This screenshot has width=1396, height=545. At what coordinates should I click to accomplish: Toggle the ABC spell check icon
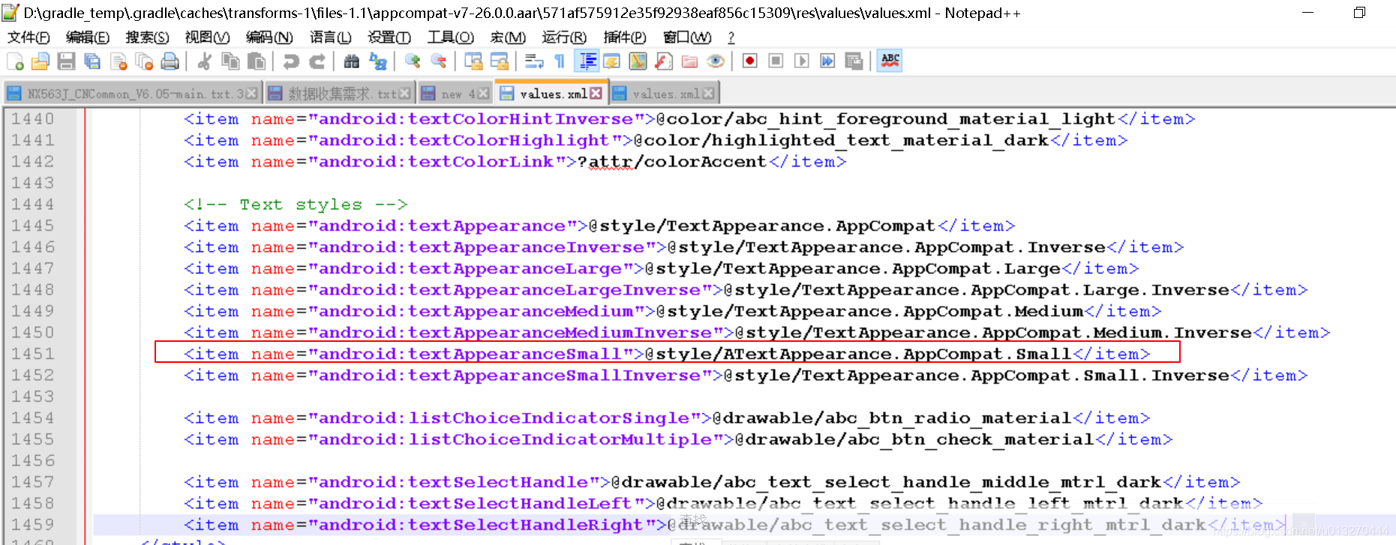[x=890, y=61]
